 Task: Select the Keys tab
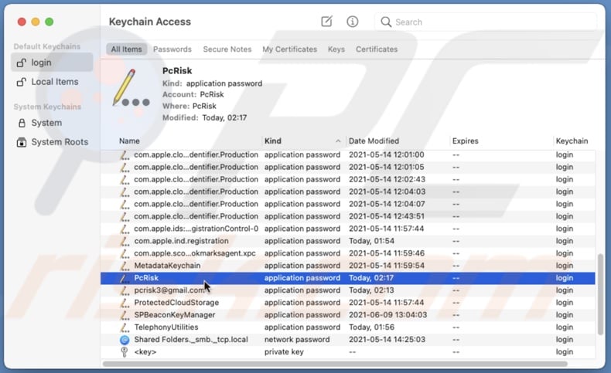tap(336, 49)
